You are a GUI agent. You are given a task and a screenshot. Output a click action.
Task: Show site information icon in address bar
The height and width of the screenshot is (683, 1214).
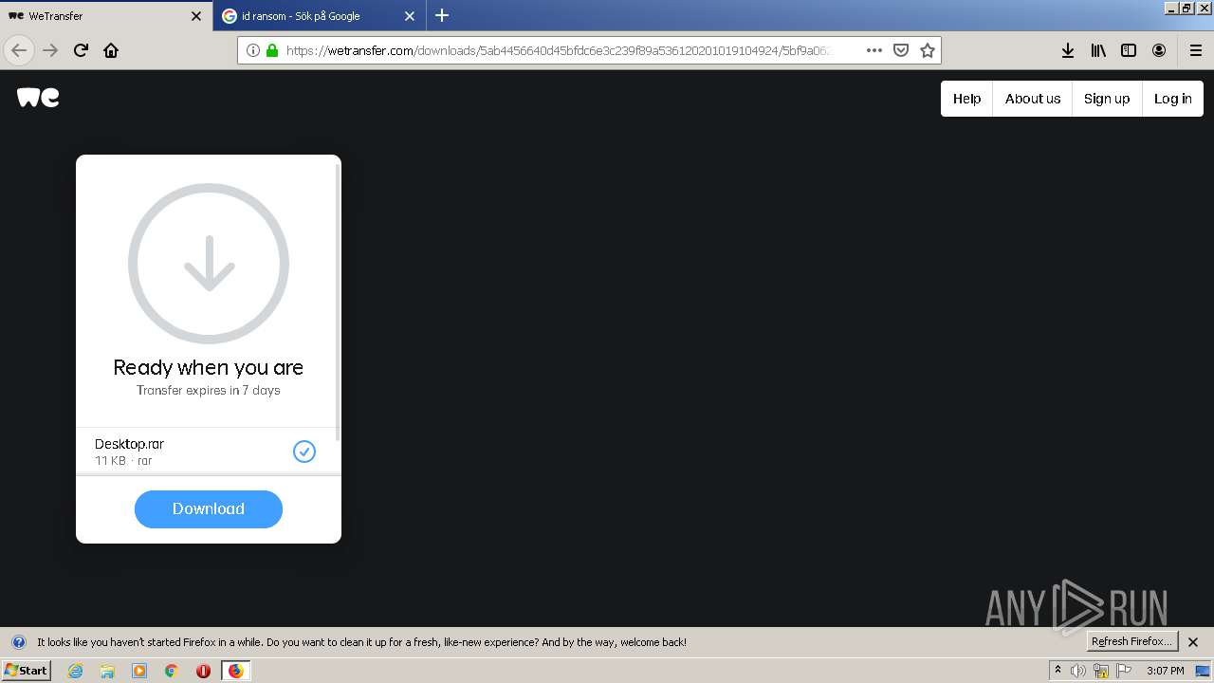tap(253, 50)
